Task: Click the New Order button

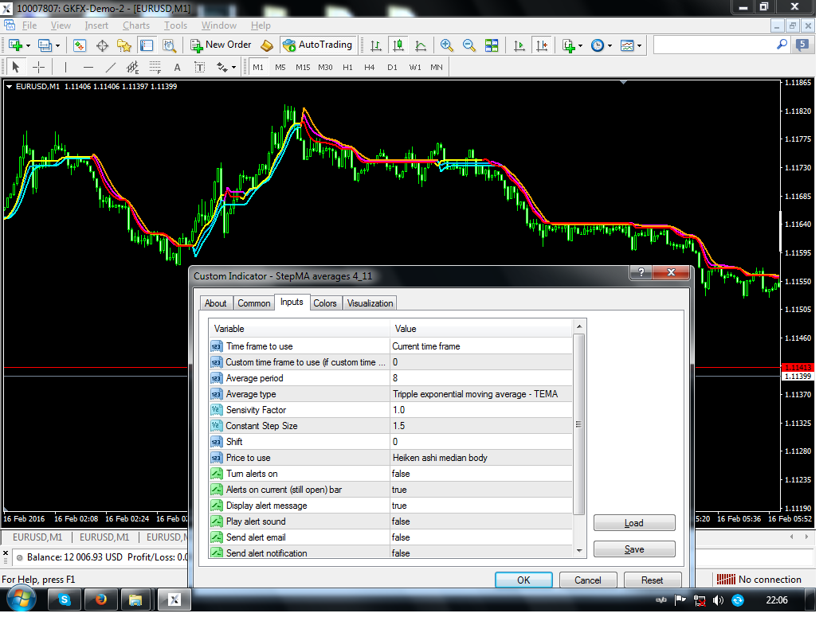Action: point(221,45)
